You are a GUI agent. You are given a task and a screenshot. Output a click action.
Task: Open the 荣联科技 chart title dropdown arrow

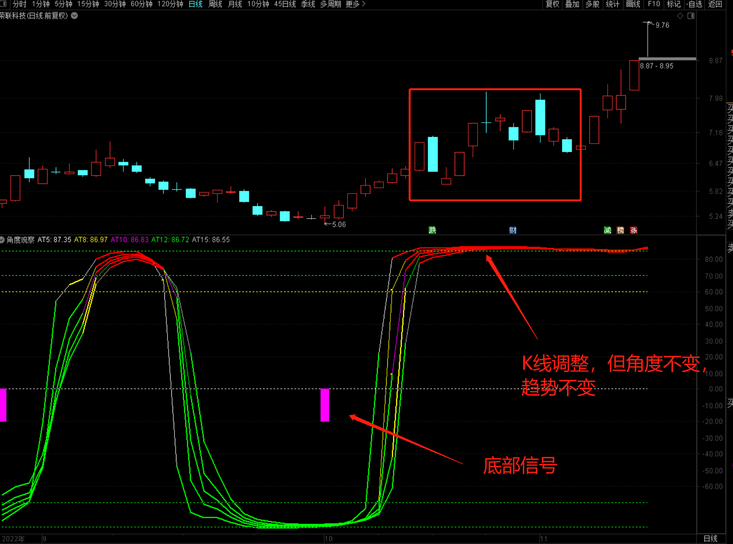74,15
